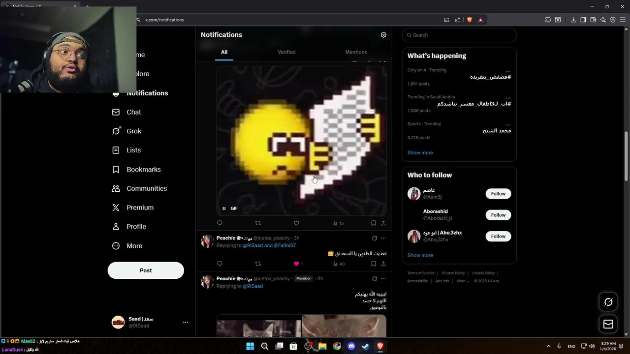Open account switcher dots next to Saad
This screenshot has width=630, height=354.
pyautogui.click(x=186, y=323)
